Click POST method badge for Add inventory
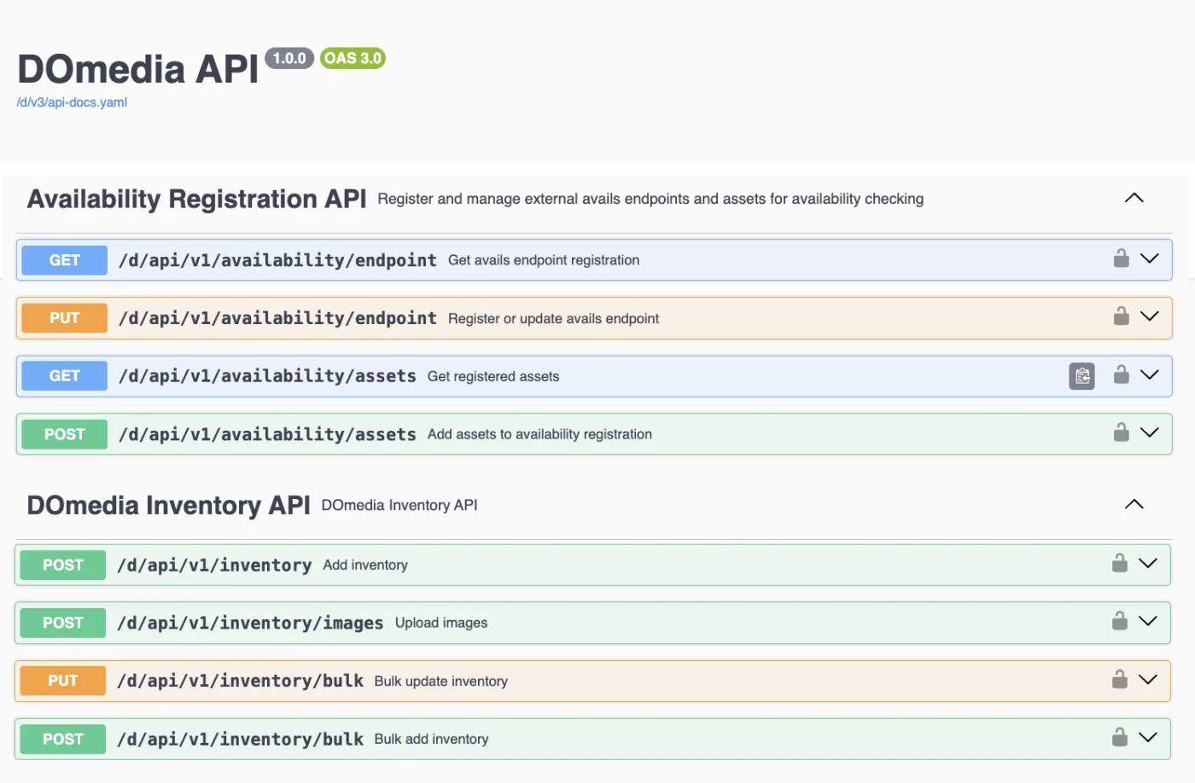 point(62,565)
